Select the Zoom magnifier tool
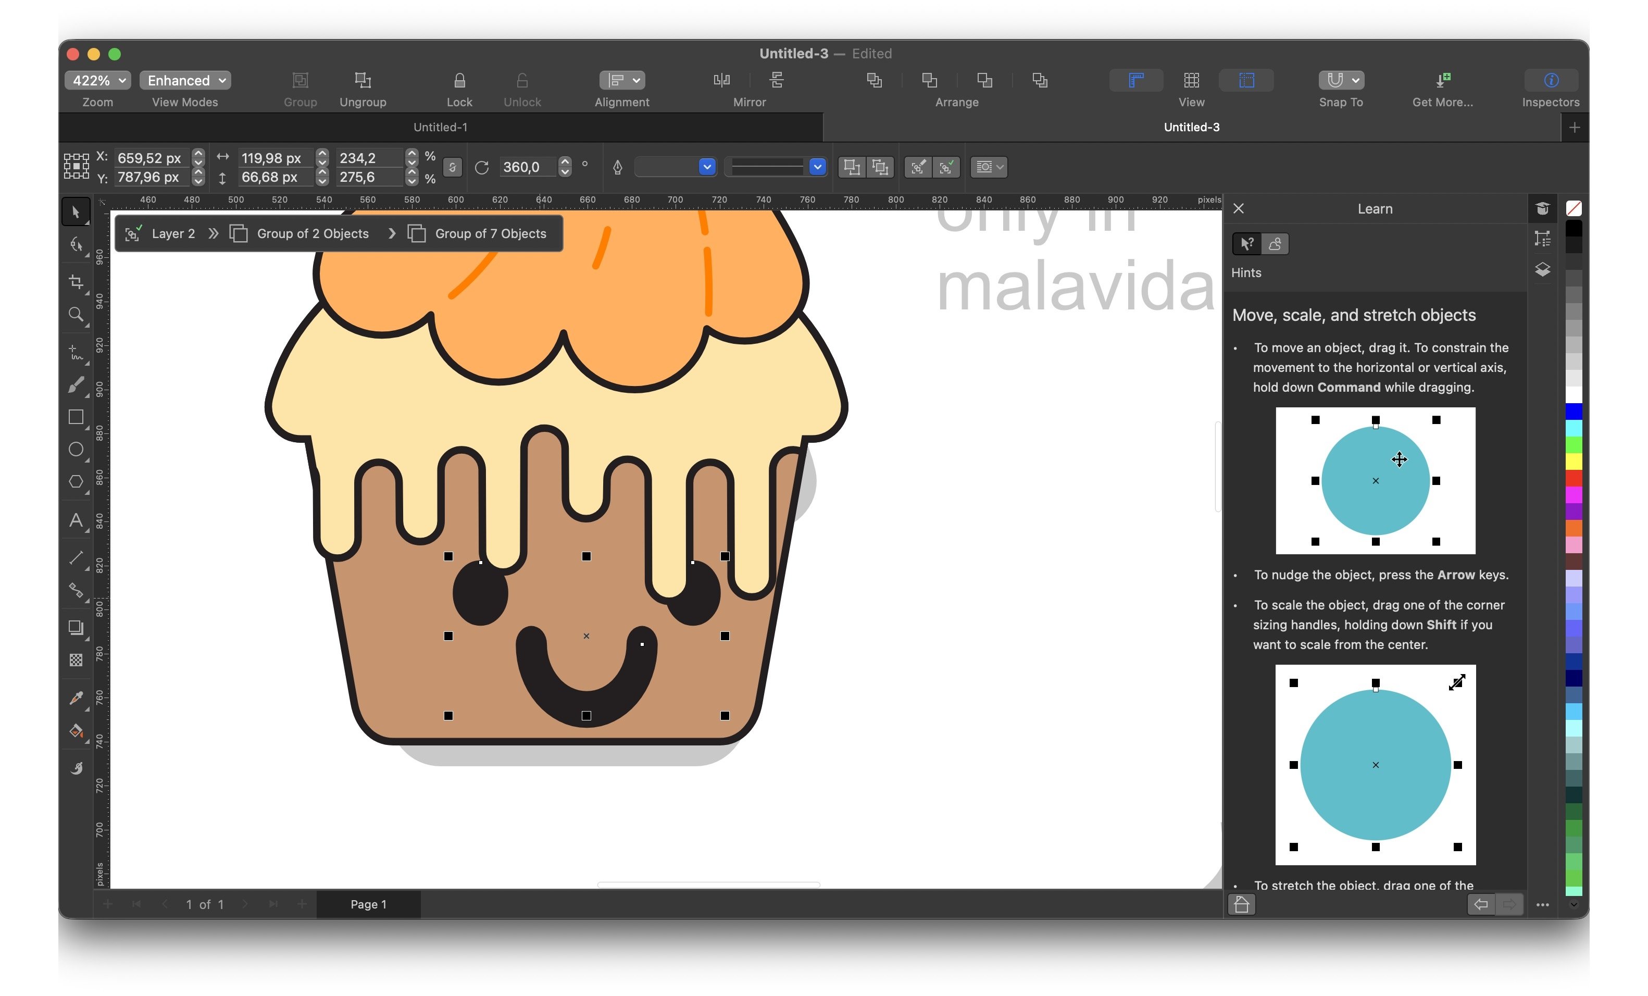 (76, 315)
